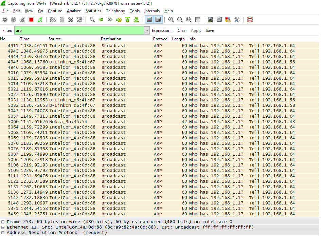Go to specific packet number icon
The width and height of the screenshot is (326, 236).
click(119, 20)
